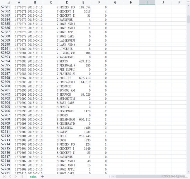Click the AUTOMOTIVE cell
This screenshot has width=190, height=179.
point(67,99)
